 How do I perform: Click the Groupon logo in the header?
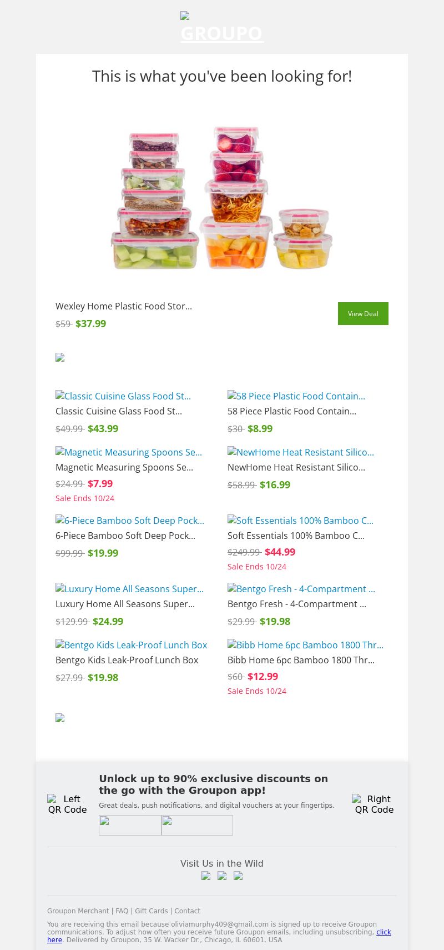coord(222,29)
